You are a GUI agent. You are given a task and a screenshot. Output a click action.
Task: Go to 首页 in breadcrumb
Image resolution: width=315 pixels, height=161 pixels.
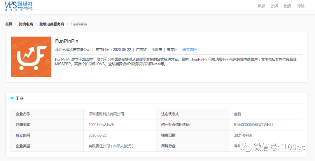point(9,24)
